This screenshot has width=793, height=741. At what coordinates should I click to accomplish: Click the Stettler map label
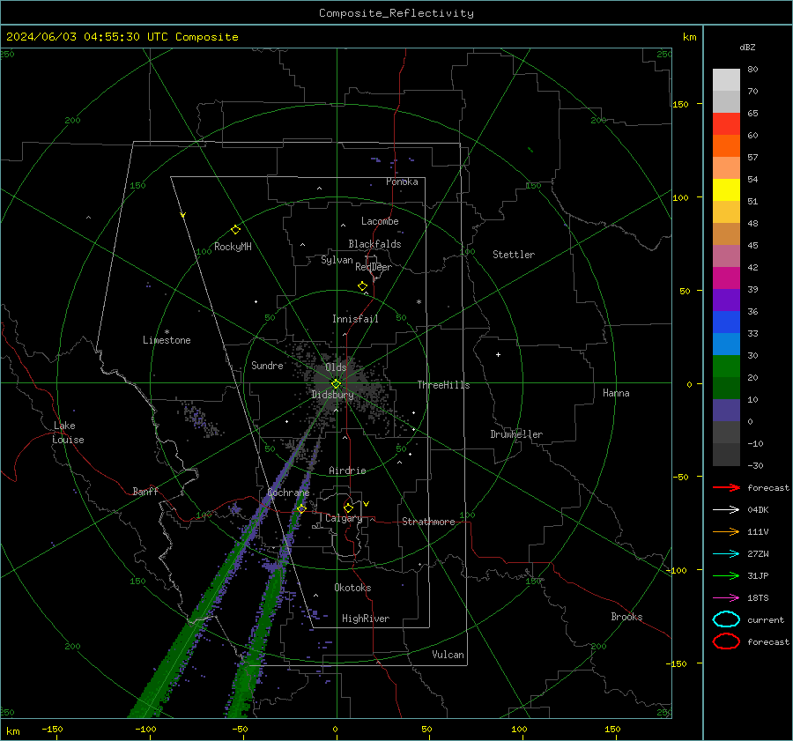pyautogui.click(x=514, y=255)
